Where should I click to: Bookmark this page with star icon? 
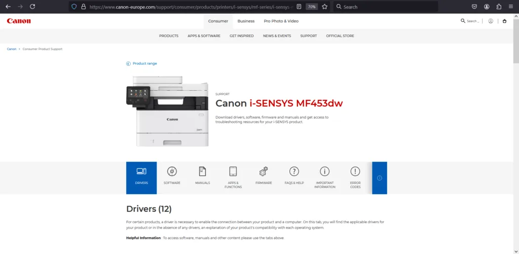(325, 7)
